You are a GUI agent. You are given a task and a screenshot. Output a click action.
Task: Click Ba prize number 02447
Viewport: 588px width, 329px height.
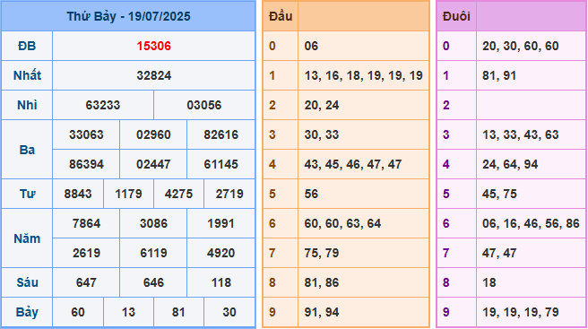[x=153, y=164]
